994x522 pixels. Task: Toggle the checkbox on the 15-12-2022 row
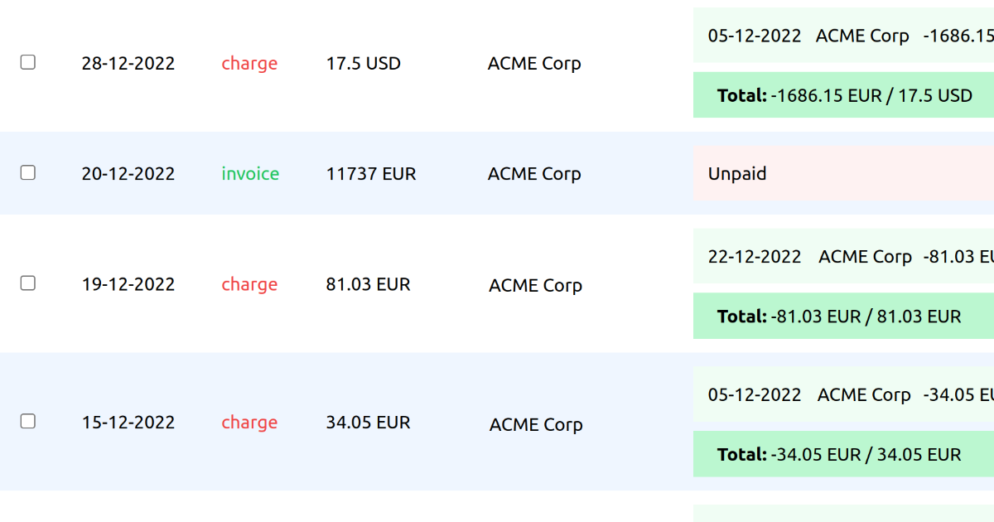28,421
